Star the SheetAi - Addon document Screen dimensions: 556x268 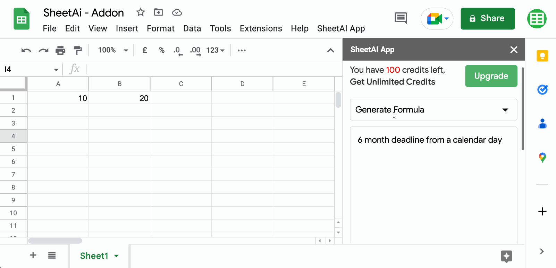point(141,12)
